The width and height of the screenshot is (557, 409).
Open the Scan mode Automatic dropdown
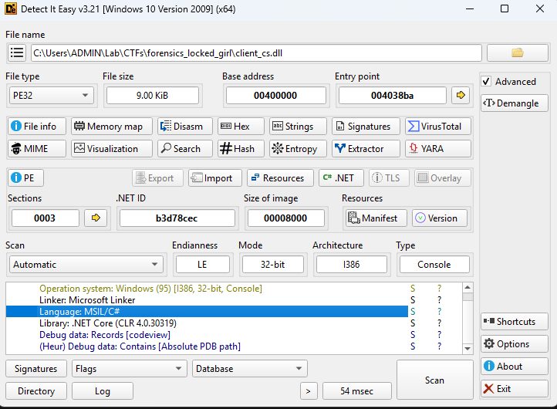coord(86,265)
